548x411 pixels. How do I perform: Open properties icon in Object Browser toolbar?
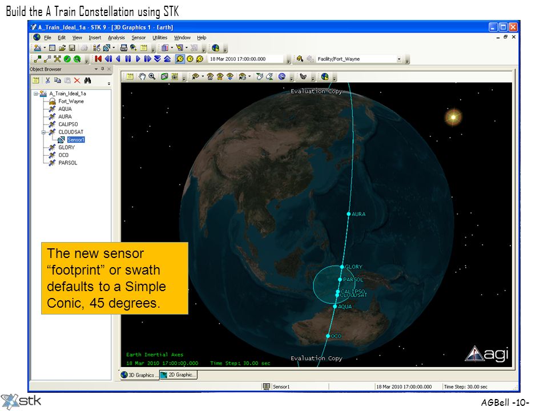point(35,80)
